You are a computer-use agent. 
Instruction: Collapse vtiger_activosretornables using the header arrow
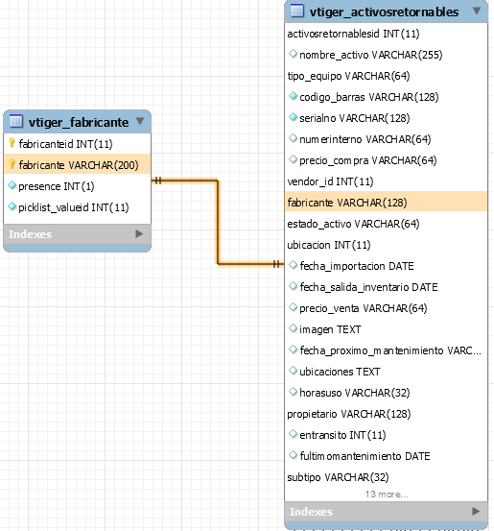coord(477,11)
